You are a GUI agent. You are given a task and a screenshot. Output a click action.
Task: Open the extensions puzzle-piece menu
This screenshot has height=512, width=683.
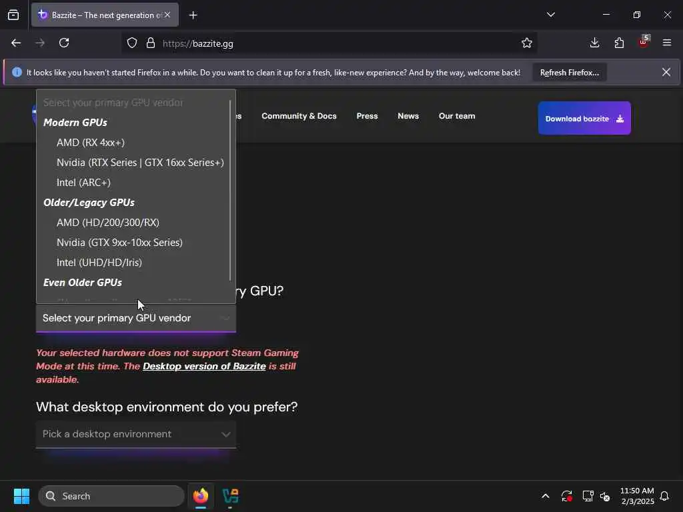click(619, 43)
